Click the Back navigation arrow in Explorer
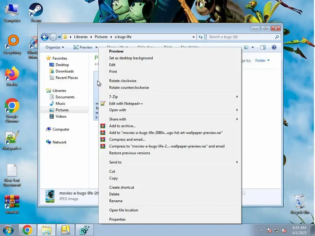 tap(45, 37)
